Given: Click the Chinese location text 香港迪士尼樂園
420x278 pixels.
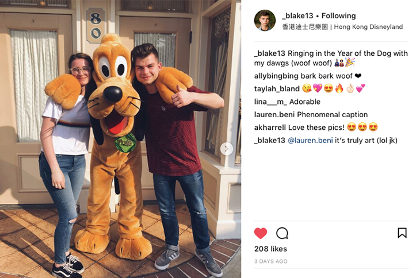Looking at the screenshot, I should tap(305, 27).
